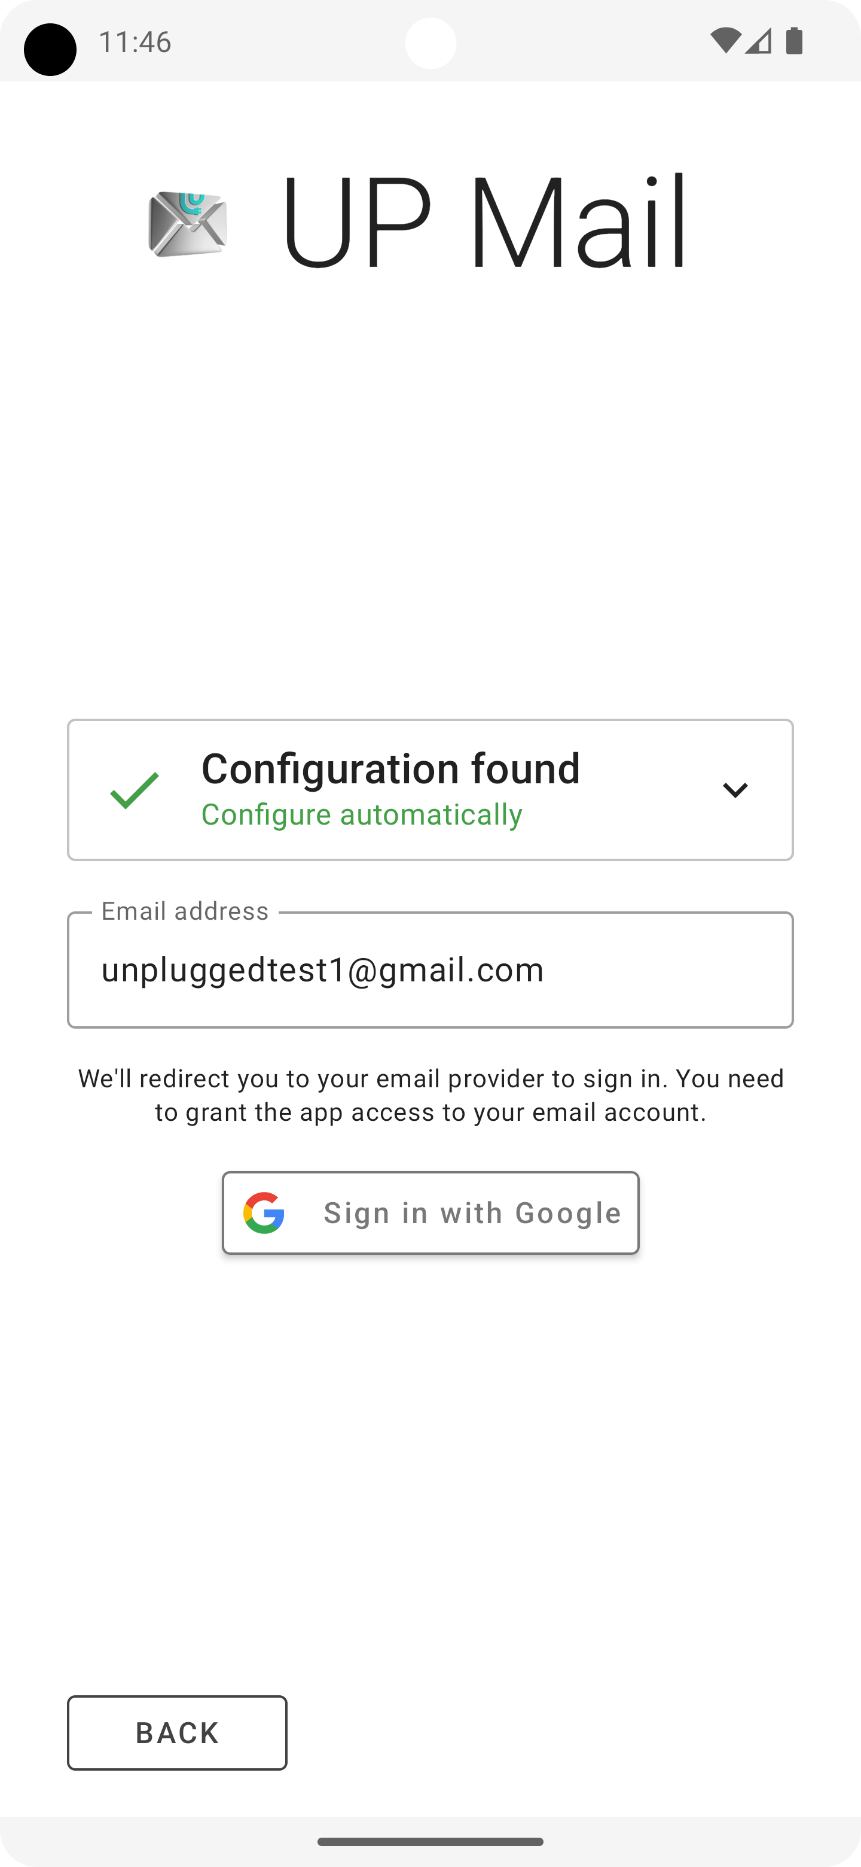Tap the center camera cutout circle
This screenshot has width=861, height=1867.
[430, 44]
